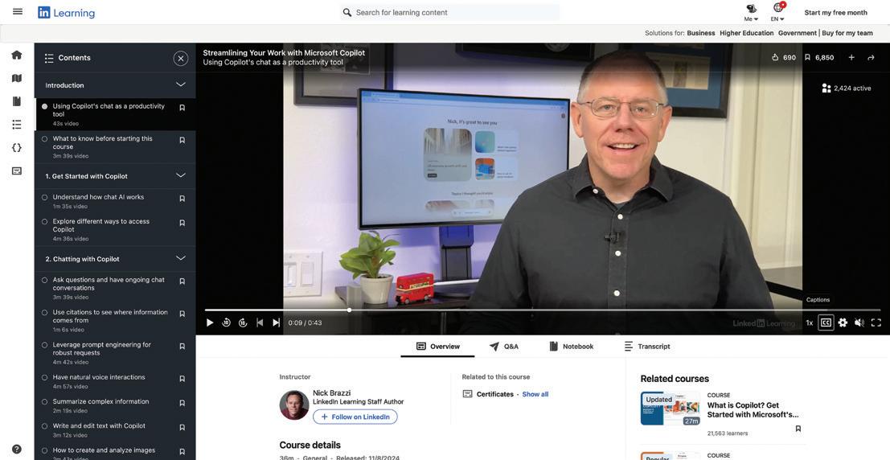Open the certificate card icon in left sidebar
This screenshot has width=890, height=460.
coord(16,171)
